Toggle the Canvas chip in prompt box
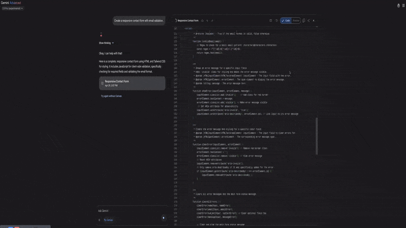 108,220
